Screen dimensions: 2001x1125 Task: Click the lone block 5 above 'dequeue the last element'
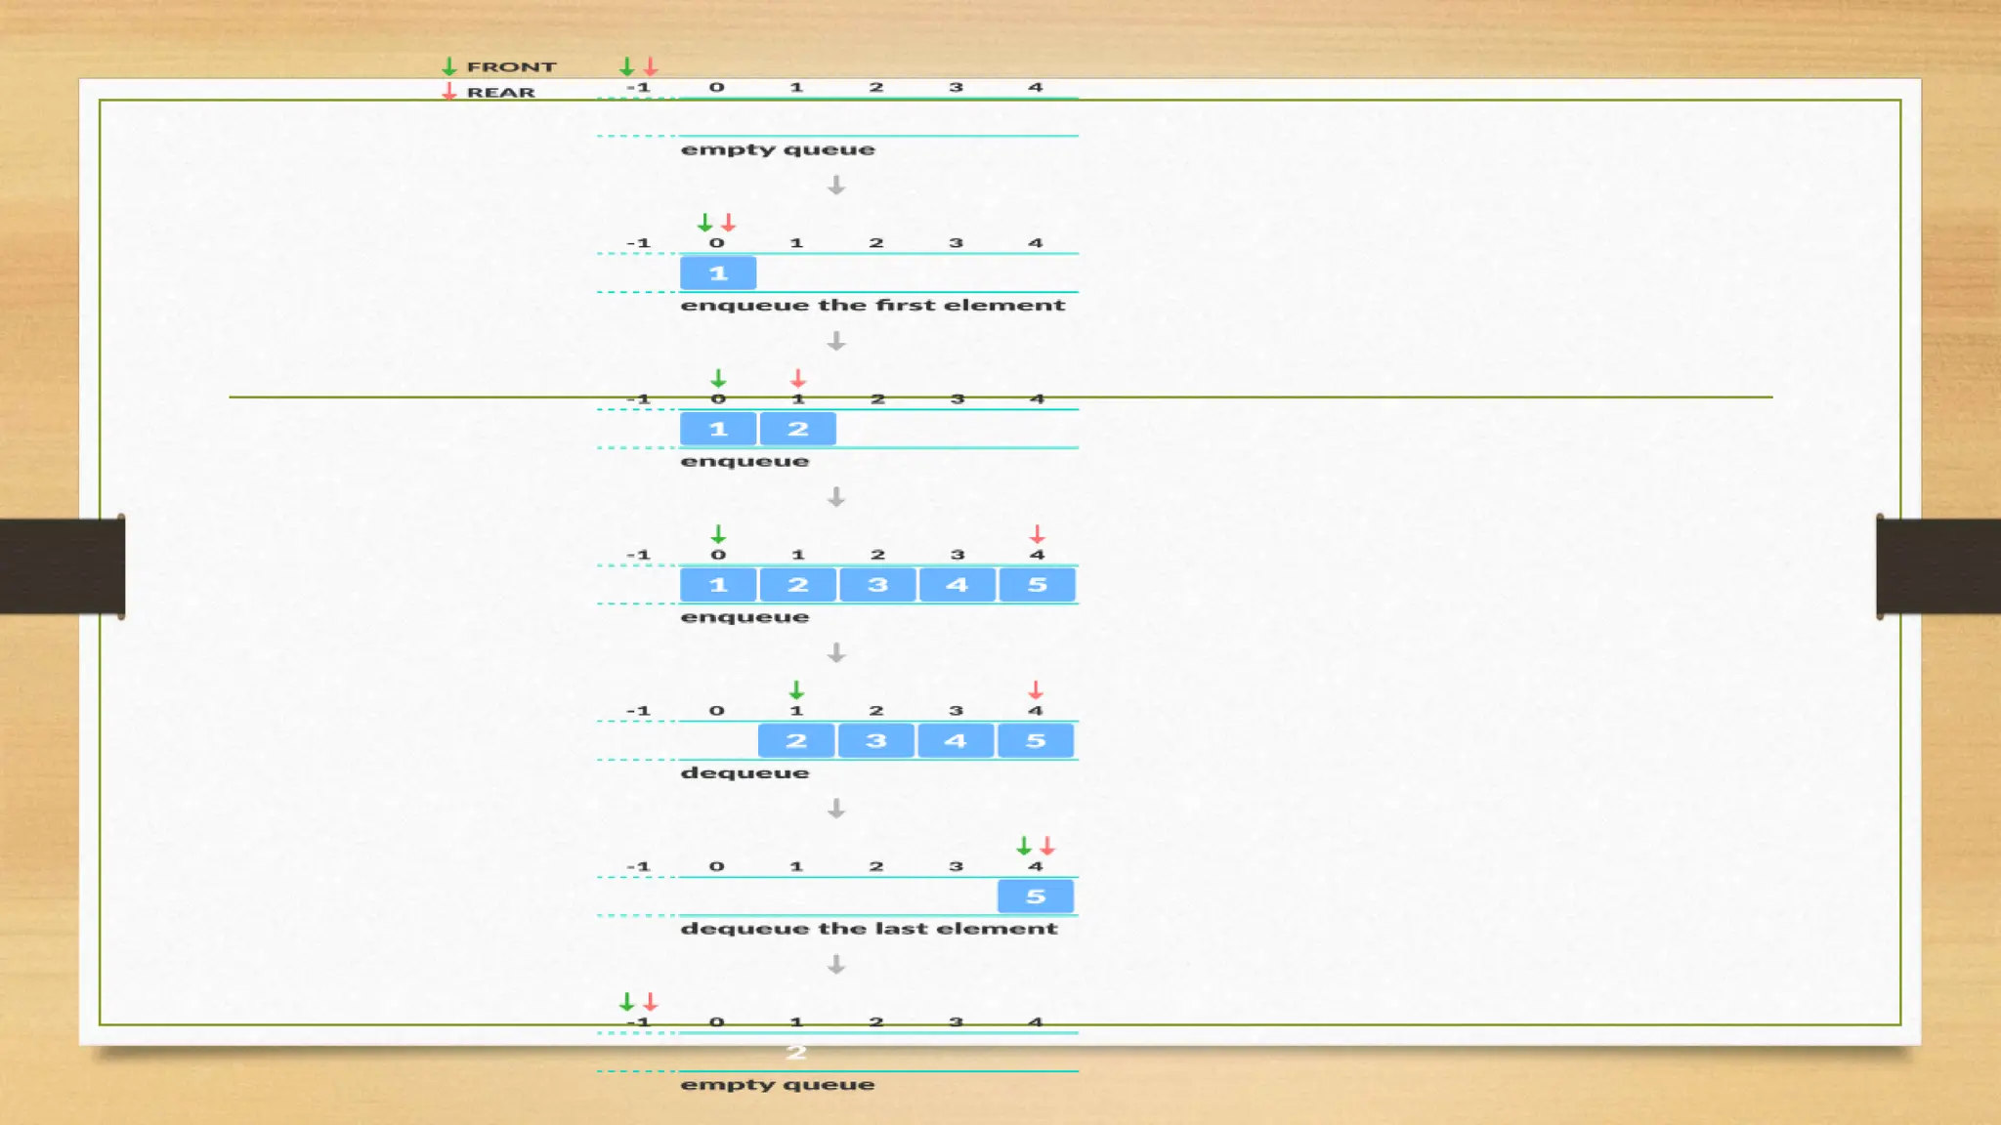(1036, 896)
